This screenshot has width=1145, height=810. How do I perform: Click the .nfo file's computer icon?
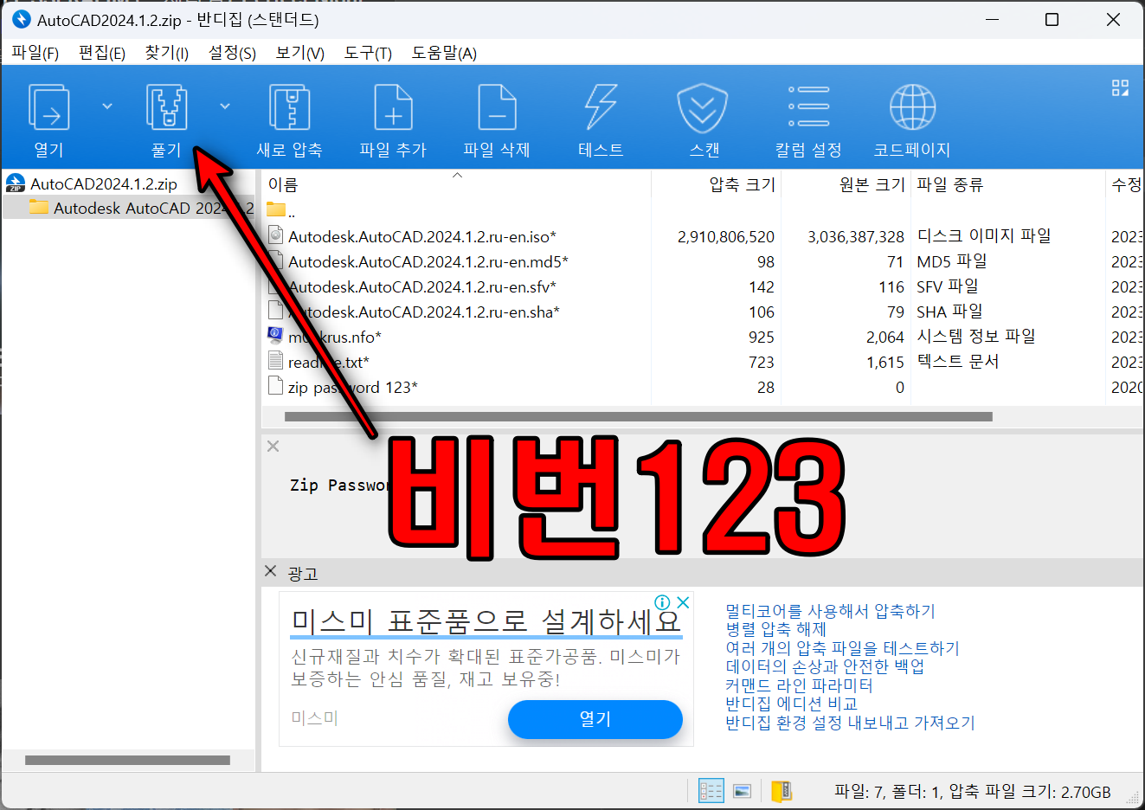(276, 336)
